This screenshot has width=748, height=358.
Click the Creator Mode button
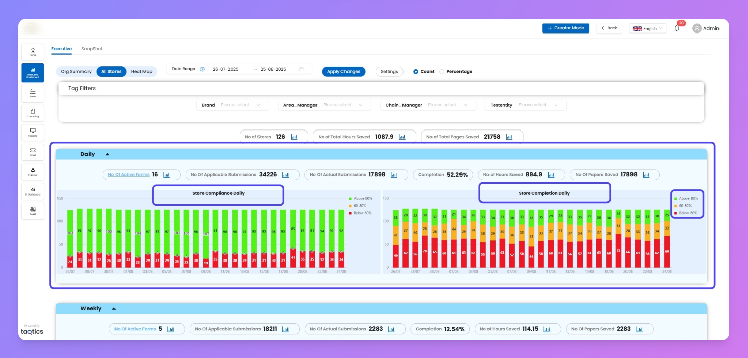565,28
